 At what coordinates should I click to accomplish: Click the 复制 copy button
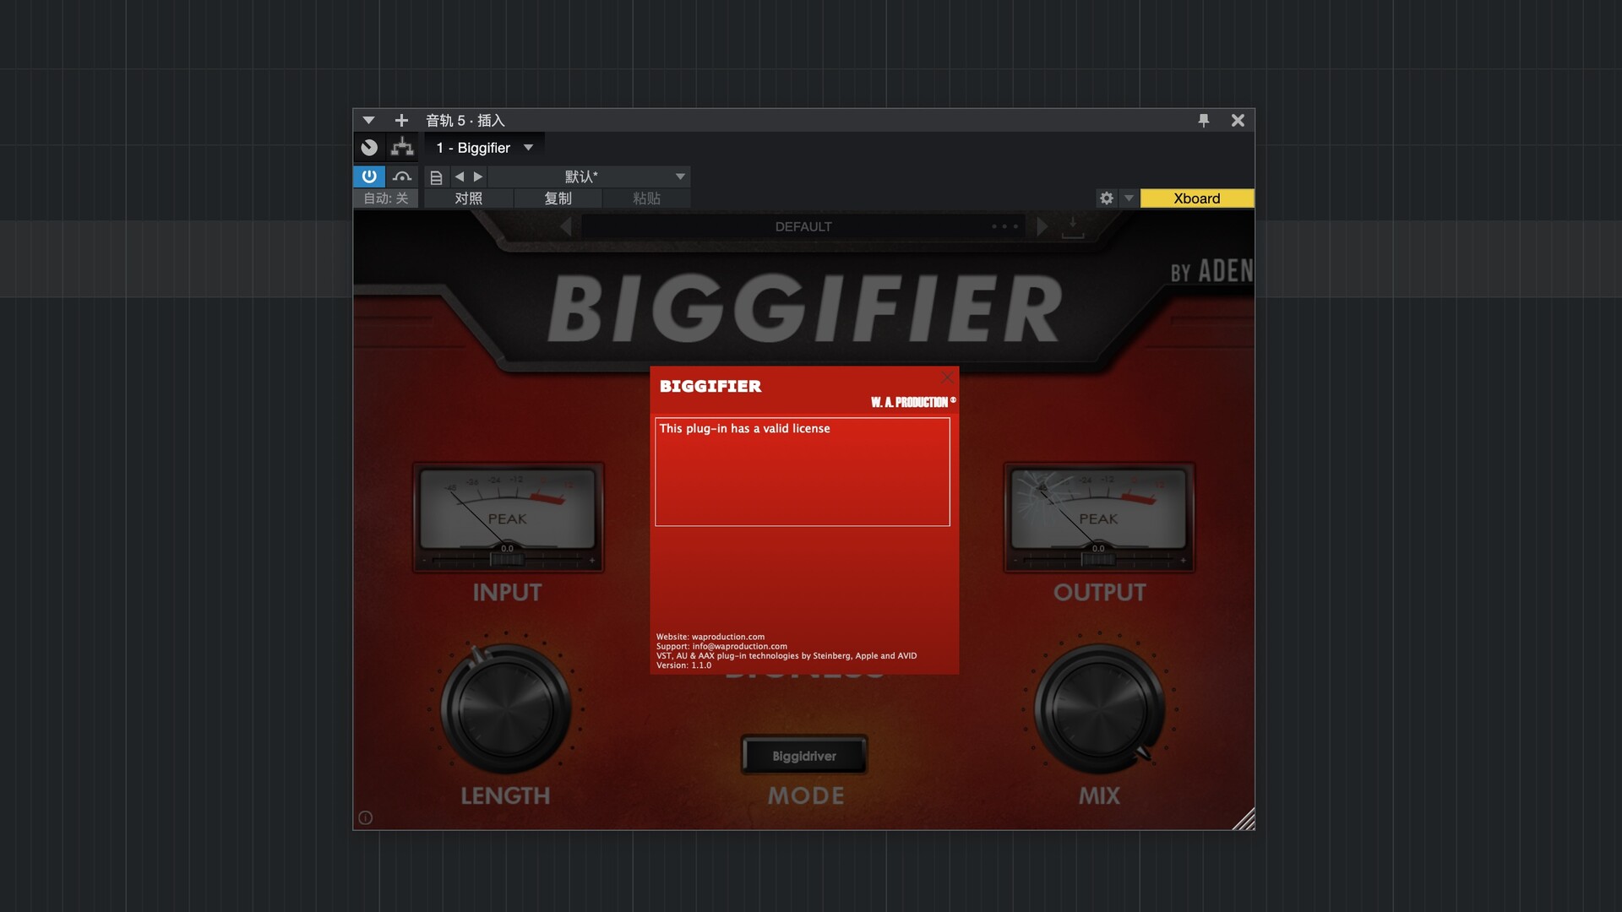point(558,198)
